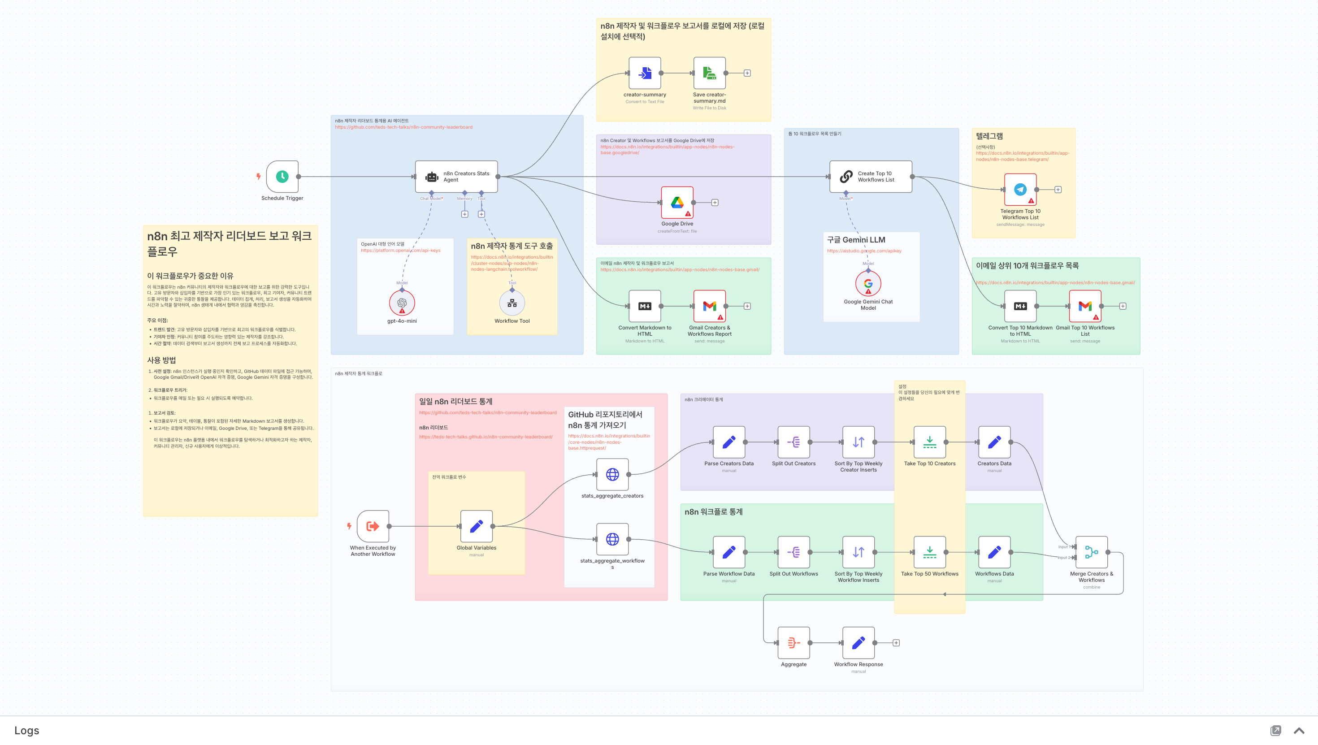The image size is (1318, 745).
Task: Select Sort By Top Weekly Workflow Inserts node
Action: click(x=858, y=552)
